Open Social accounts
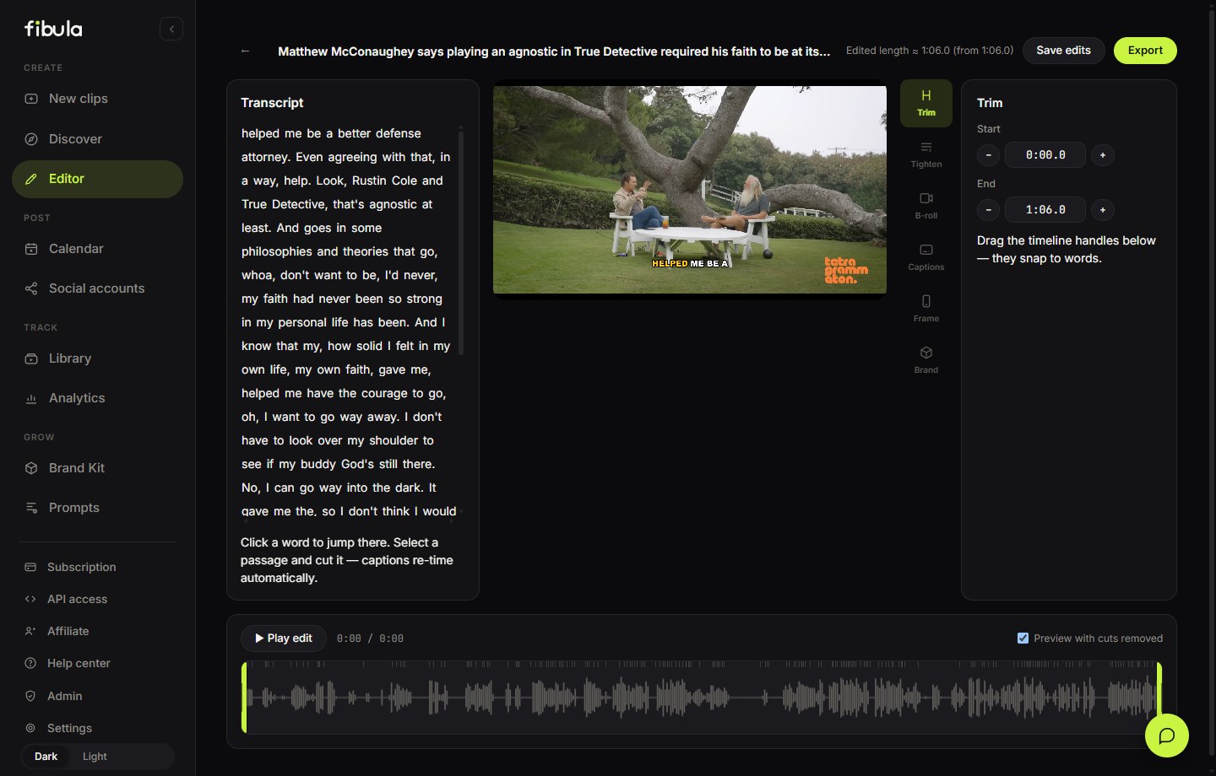Image resolution: width=1216 pixels, height=776 pixels. click(97, 288)
